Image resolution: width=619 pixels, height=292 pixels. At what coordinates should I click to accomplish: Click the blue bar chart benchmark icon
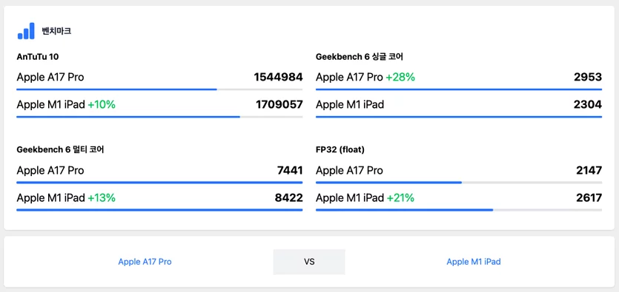(26, 31)
